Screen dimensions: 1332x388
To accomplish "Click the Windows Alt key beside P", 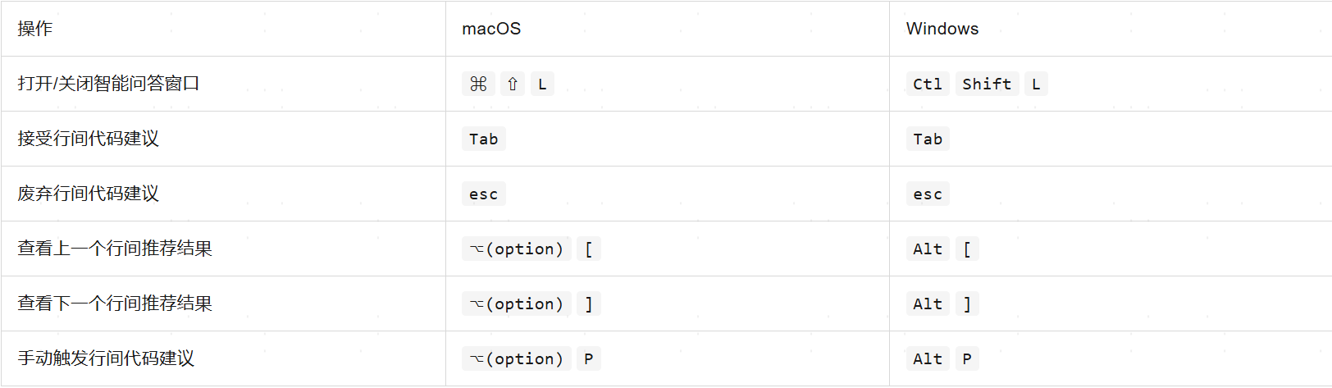I will (x=928, y=358).
